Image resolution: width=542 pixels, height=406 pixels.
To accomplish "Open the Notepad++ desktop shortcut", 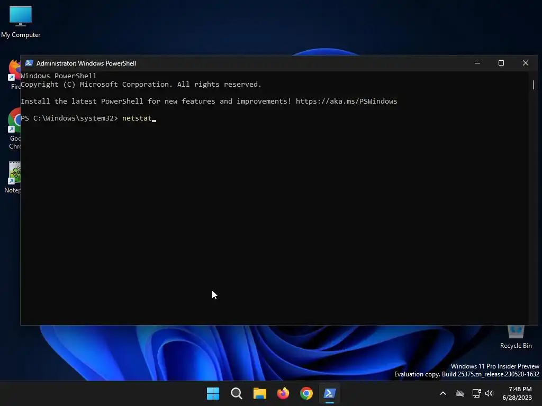I will [x=13, y=178].
